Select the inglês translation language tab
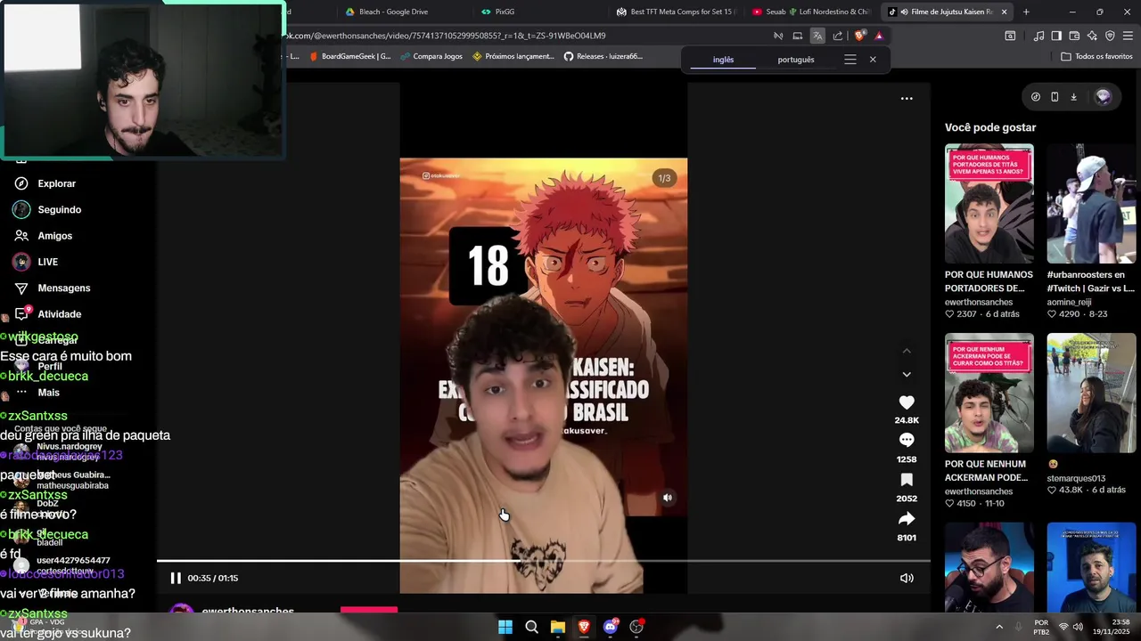 coord(723,60)
